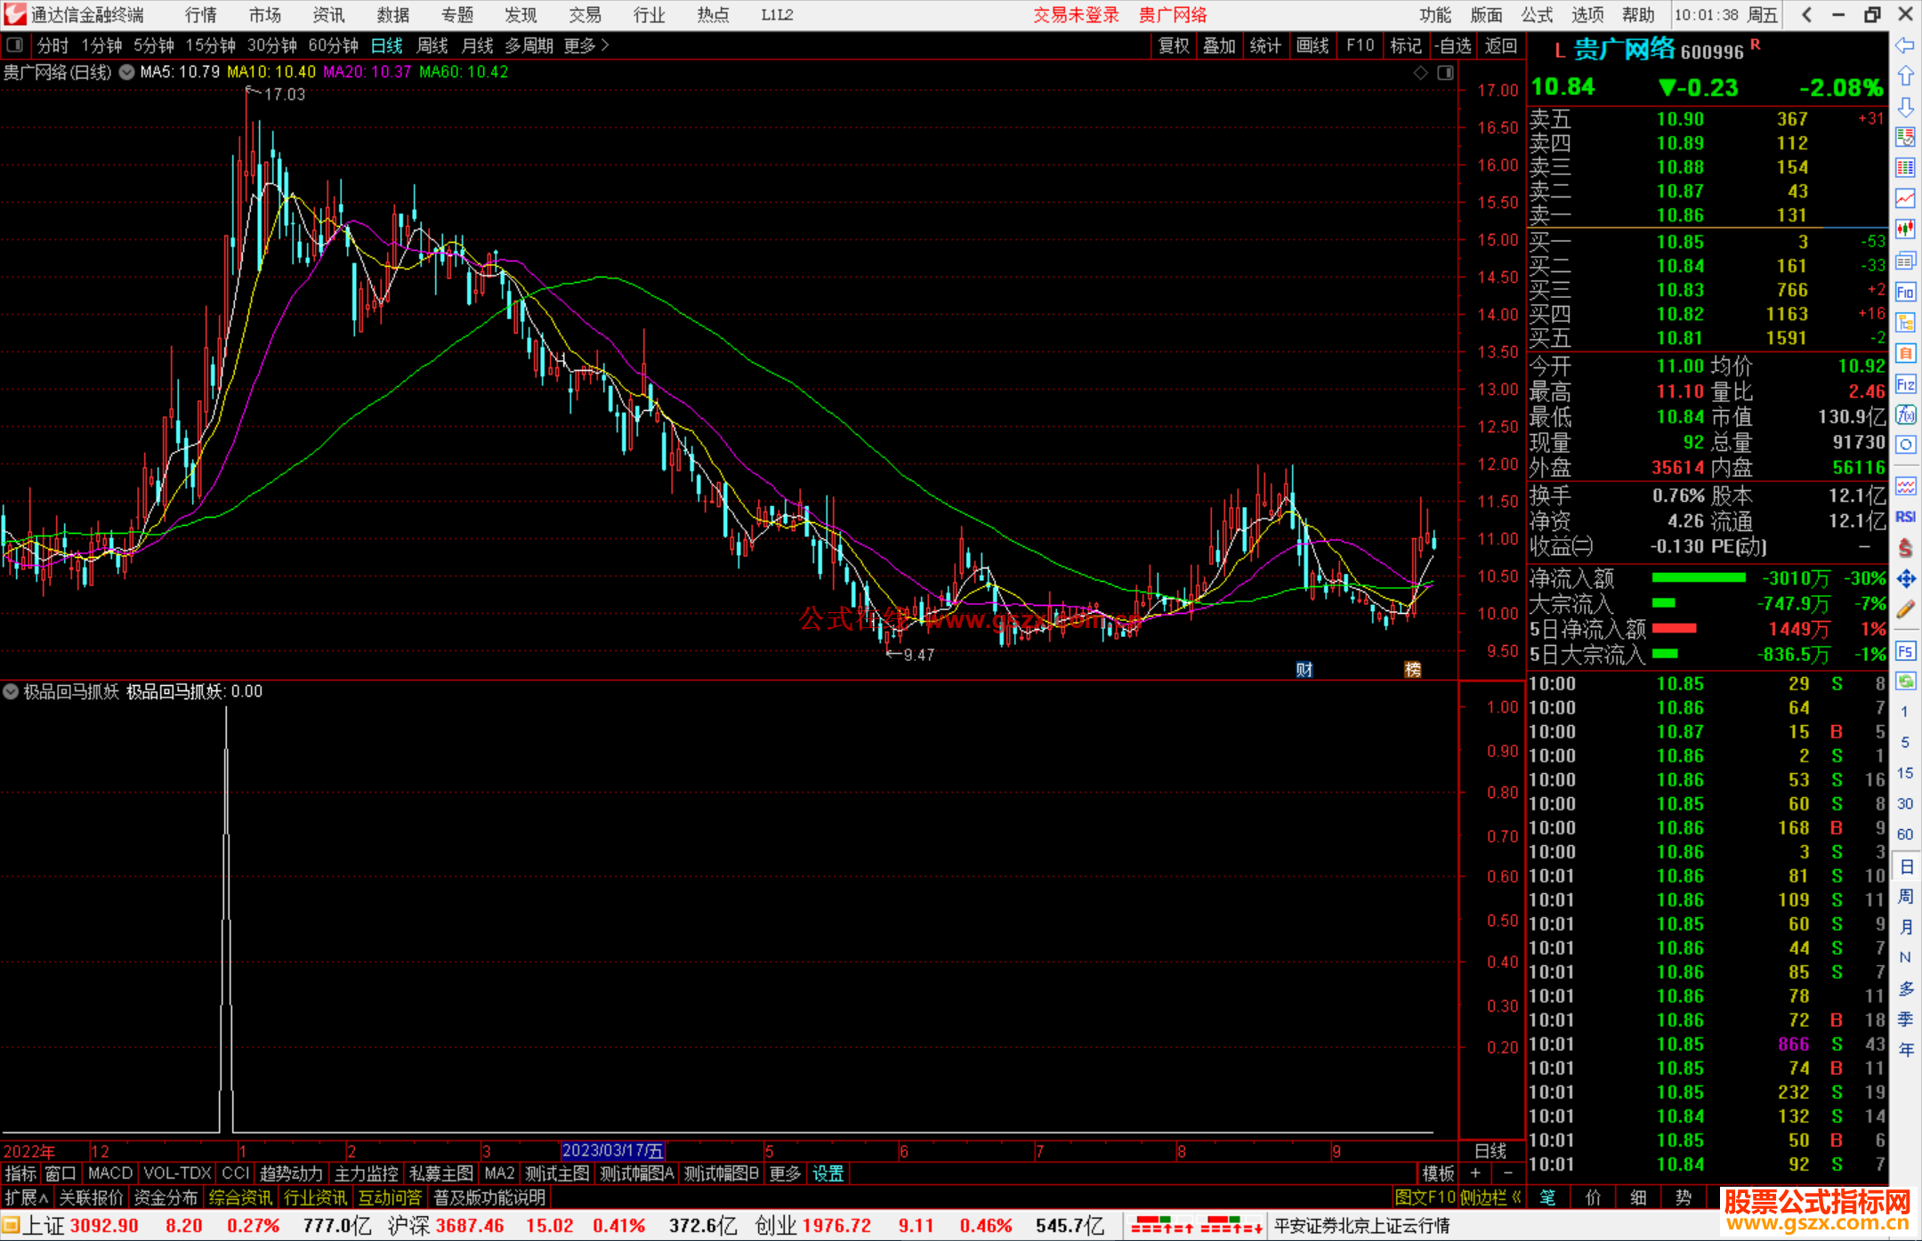Image resolution: width=1922 pixels, height=1241 pixels.
Task: Click the market status signal icons in status bar
Action: coord(1197,1226)
